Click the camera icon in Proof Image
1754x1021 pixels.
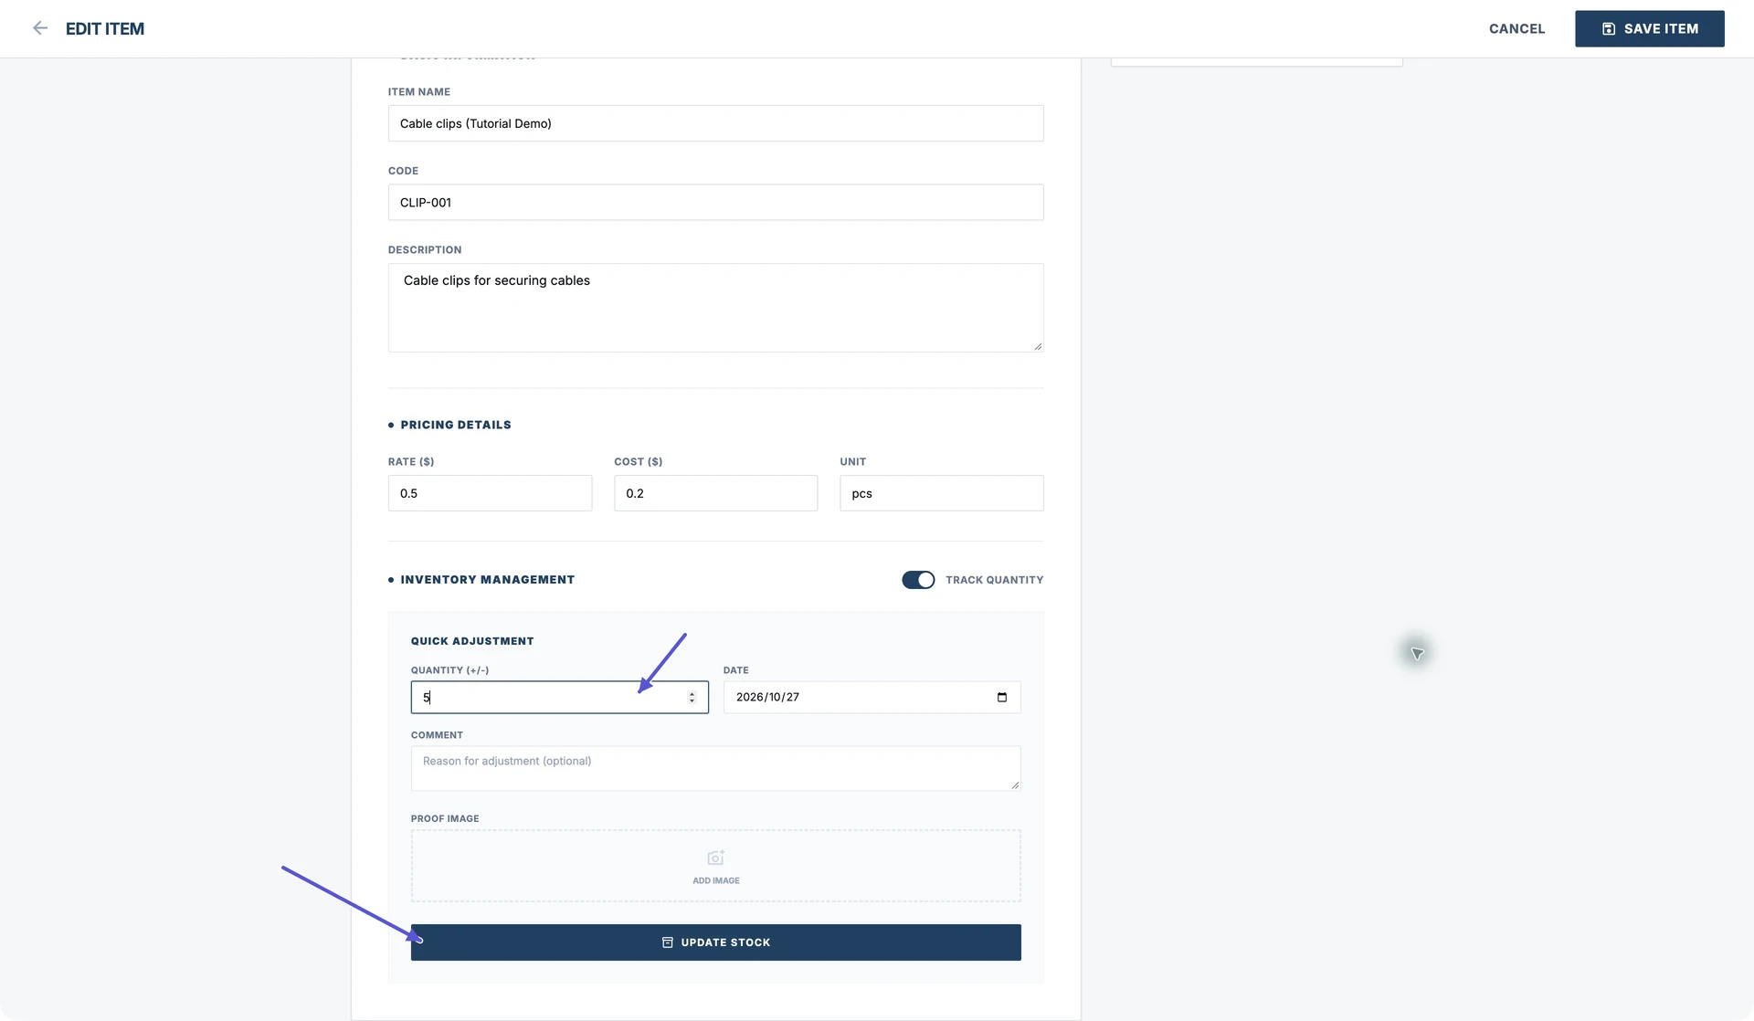(715, 858)
